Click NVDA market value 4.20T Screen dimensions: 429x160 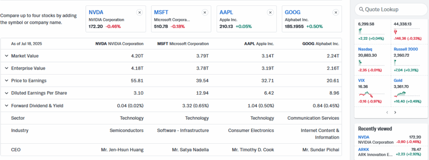pyautogui.click(x=137, y=56)
